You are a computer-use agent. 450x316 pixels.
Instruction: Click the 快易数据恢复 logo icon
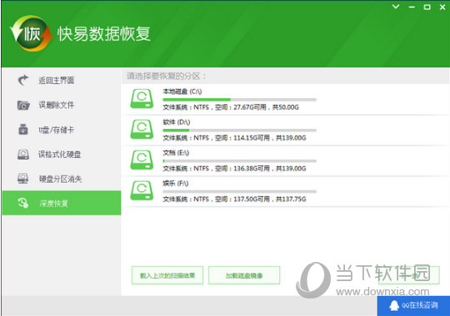point(32,33)
